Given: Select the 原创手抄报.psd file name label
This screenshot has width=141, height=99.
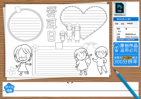Looking at the screenshot, I should (120, 15).
